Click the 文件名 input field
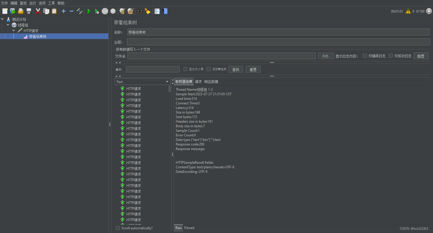This screenshot has height=233, width=433. coord(221,56)
